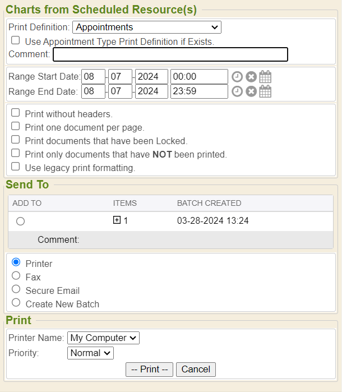342x392 pixels.
Task: Click into the Comment text field
Action: 170,54
